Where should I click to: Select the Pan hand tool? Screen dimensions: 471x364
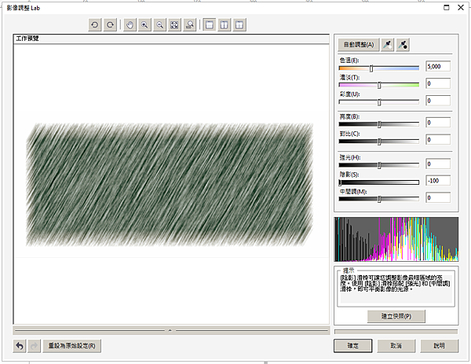pos(129,25)
